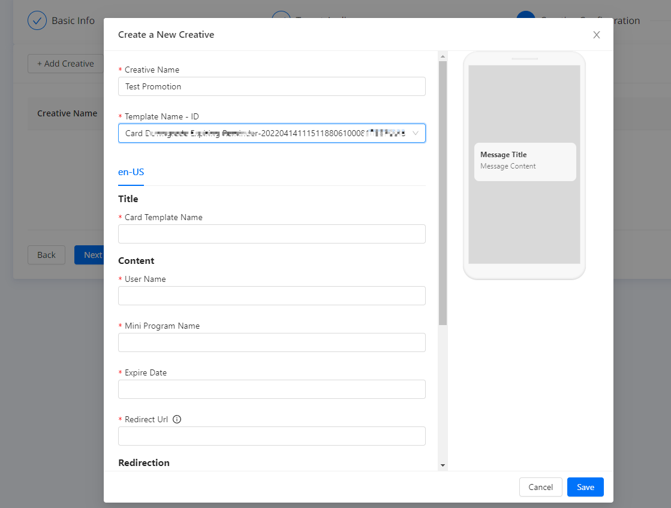Viewport: 671px width, 508px height.
Task: Click the scrollbar up arrow
Action: [x=443, y=57]
